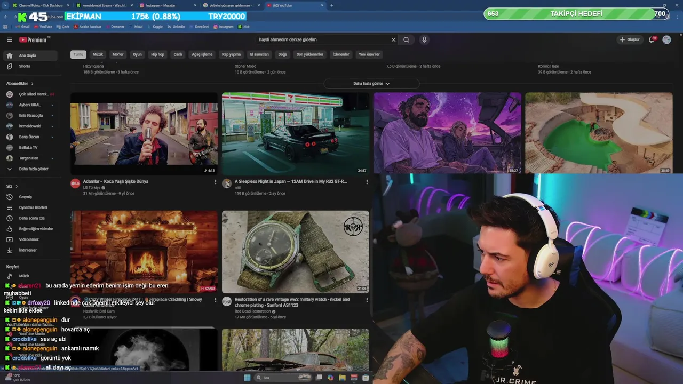Screen dimensions: 683x384
Task: Select the Ağaç işleme filter chip
Action: tap(202, 54)
